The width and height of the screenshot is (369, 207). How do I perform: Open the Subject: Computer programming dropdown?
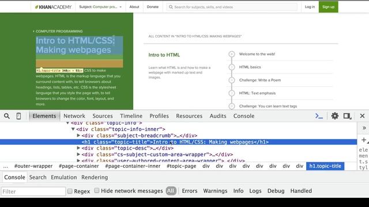click(100, 7)
